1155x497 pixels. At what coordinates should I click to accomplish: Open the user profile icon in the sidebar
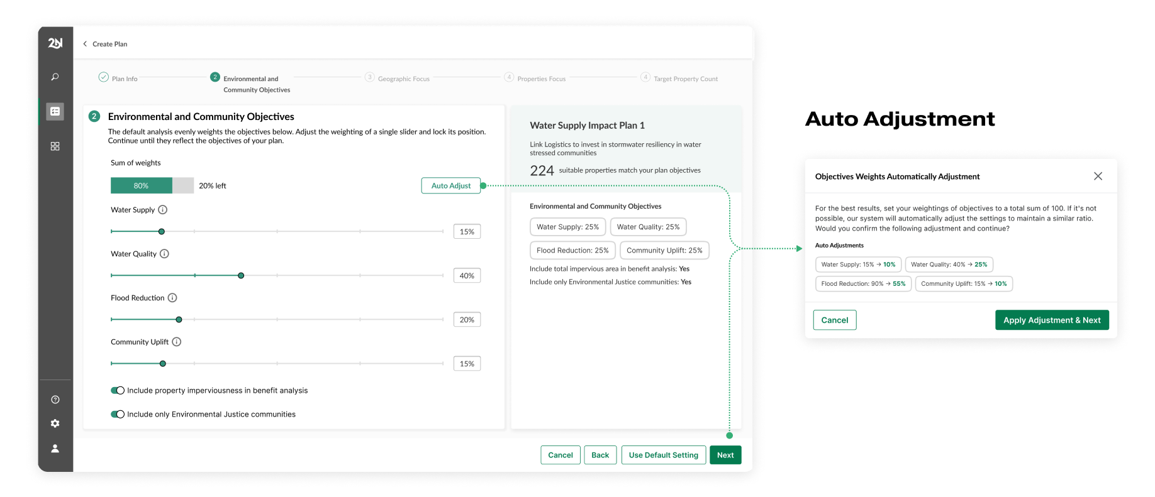(x=55, y=448)
